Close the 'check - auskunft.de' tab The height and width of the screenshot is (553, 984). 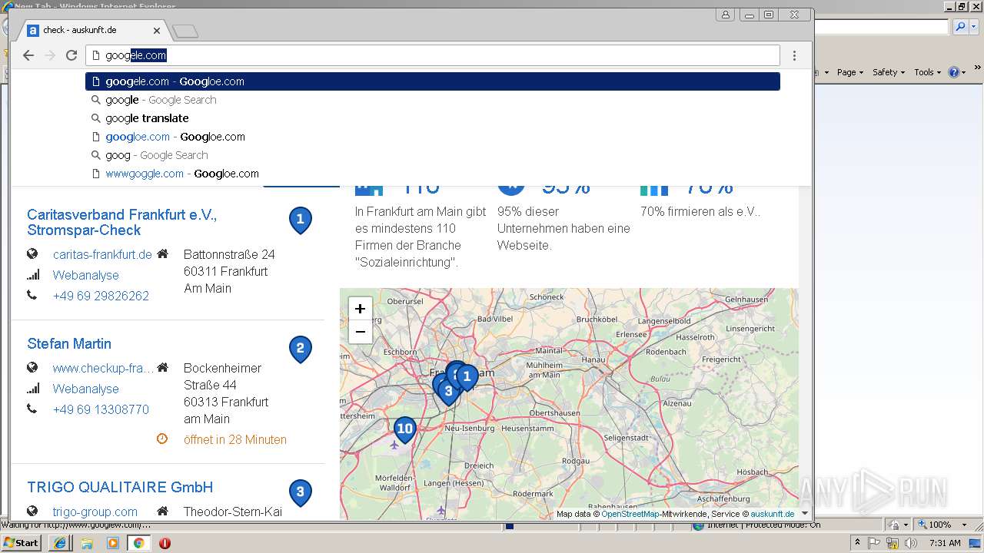click(x=157, y=31)
